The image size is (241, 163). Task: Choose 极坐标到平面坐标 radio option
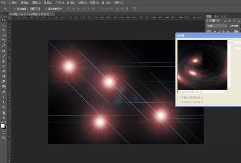coord(179,102)
